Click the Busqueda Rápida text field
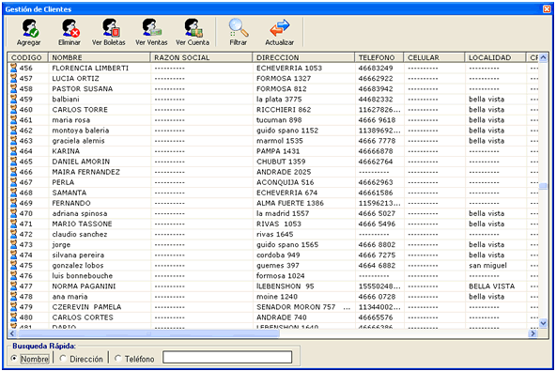556x371 pixels. [x=227, y=357]
